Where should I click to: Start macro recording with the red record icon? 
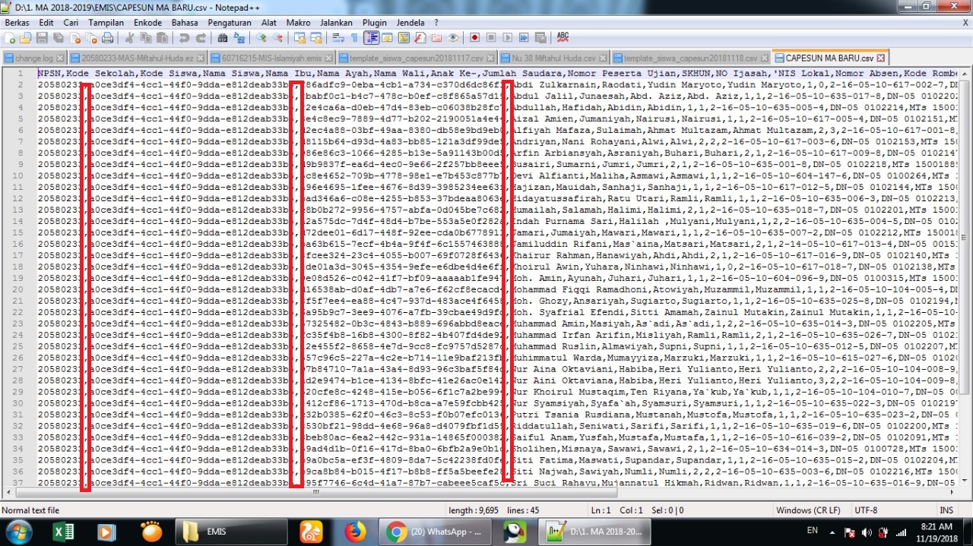point(474,38)
